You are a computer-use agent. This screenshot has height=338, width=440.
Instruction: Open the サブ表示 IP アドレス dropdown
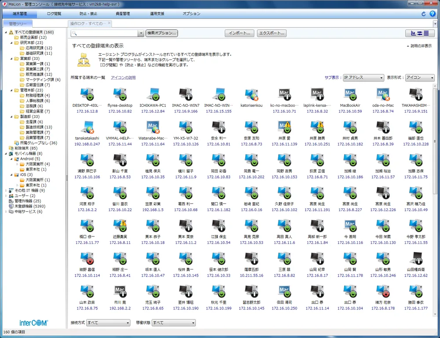(x=363, y=78)
